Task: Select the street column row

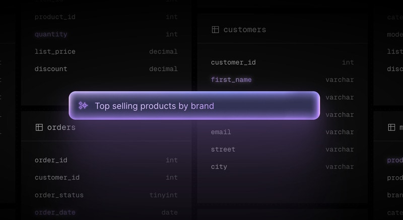Action: (x=223, y=149)
